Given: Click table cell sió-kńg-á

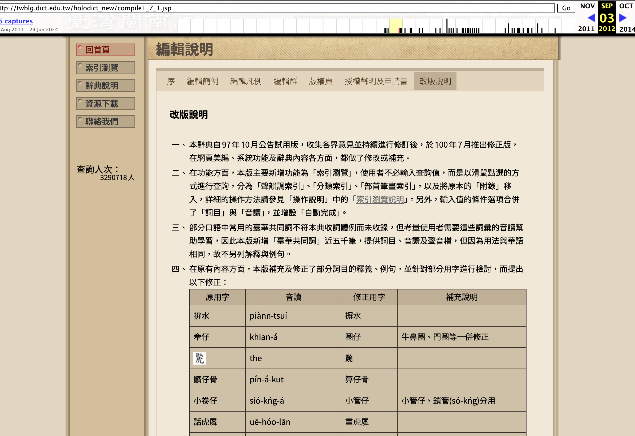Looking at the screenshot, I should click(x=293, y=401).
